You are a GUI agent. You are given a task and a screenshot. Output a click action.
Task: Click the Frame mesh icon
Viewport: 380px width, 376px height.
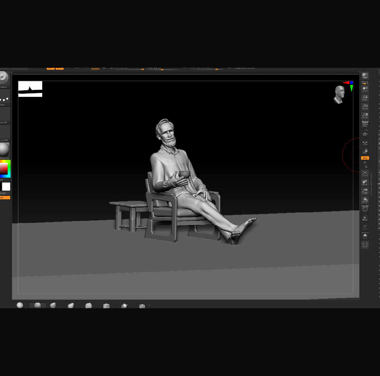point(365,173)
